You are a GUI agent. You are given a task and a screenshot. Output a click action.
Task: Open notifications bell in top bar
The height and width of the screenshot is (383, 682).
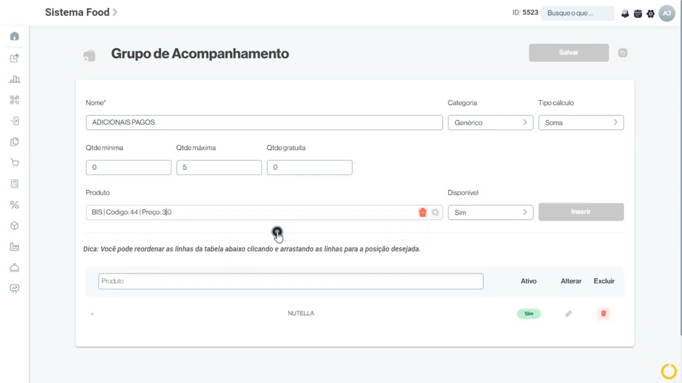click(x=625, y=13)
